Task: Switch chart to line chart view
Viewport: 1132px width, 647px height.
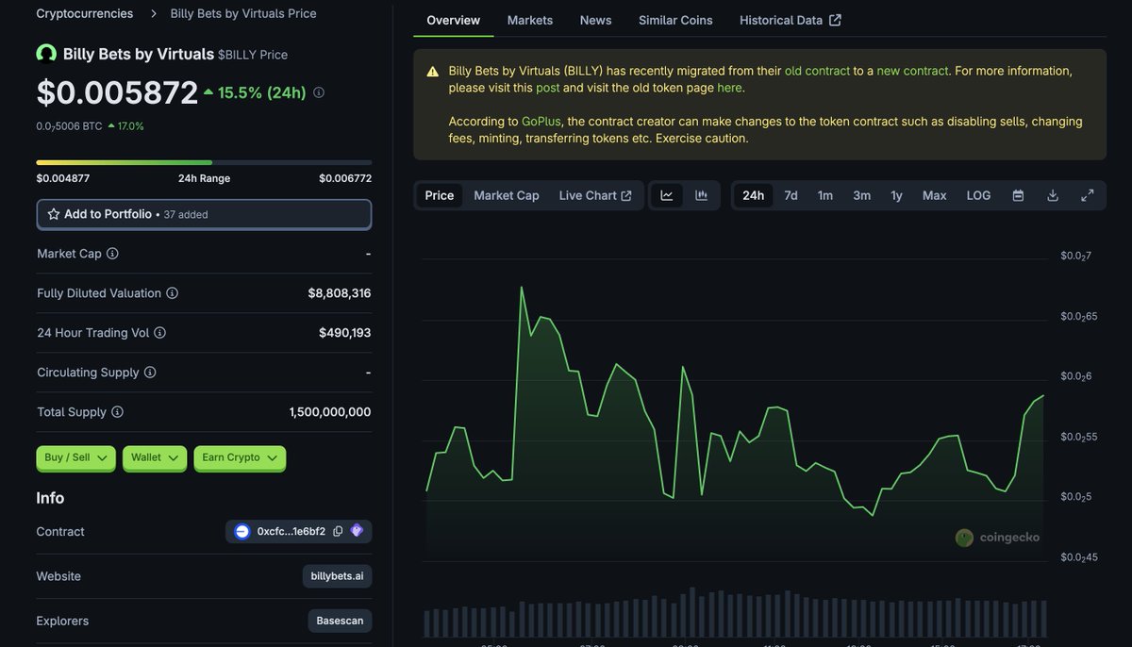Action: tap(667, 195)
